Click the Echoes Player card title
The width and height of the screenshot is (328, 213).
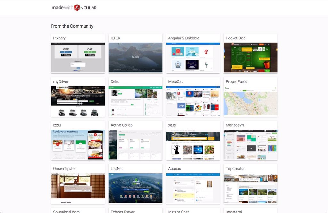pos(123,211)
